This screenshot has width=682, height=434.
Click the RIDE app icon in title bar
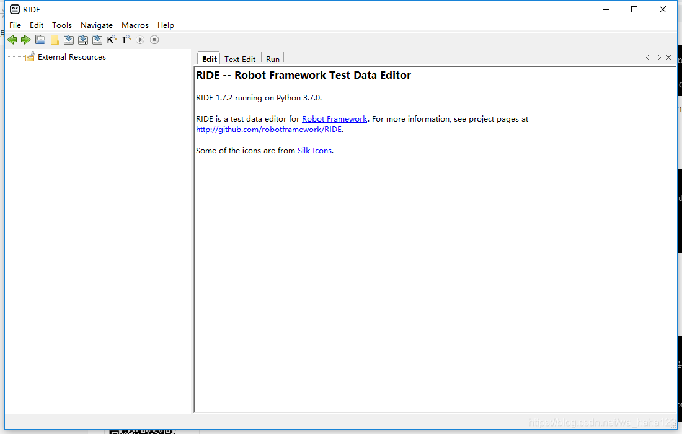[15, 9]
